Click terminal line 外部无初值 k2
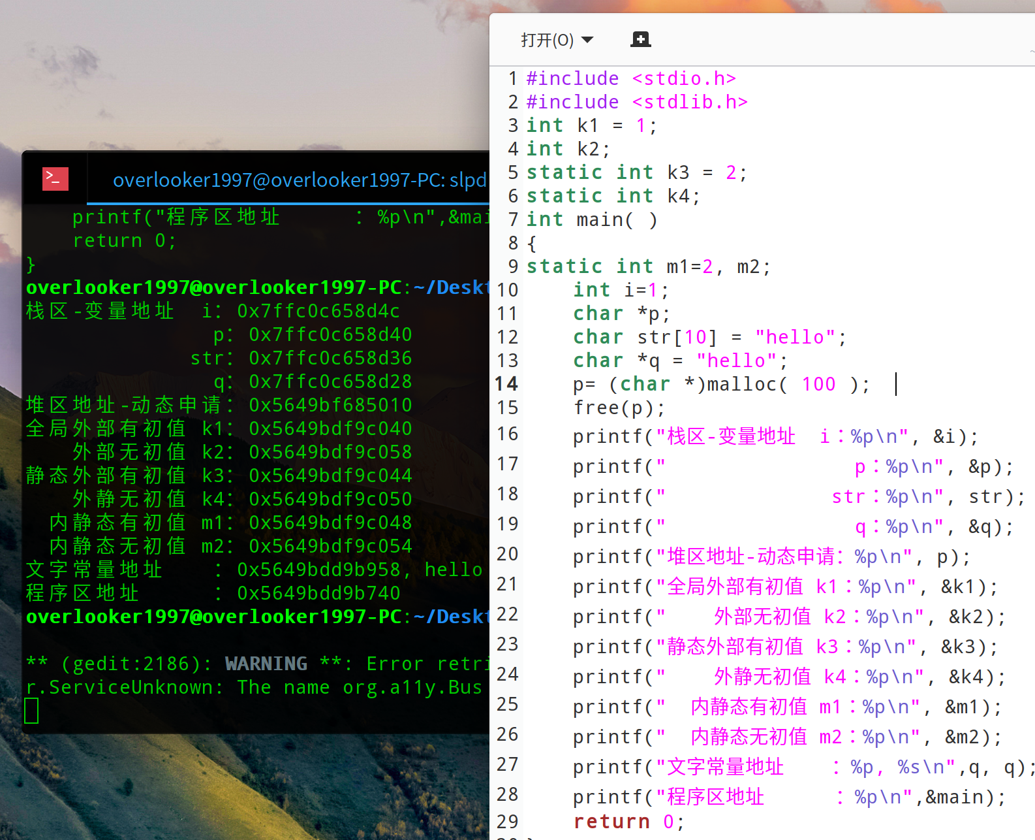Screen dimensions: 1035x840 (243, 452)
